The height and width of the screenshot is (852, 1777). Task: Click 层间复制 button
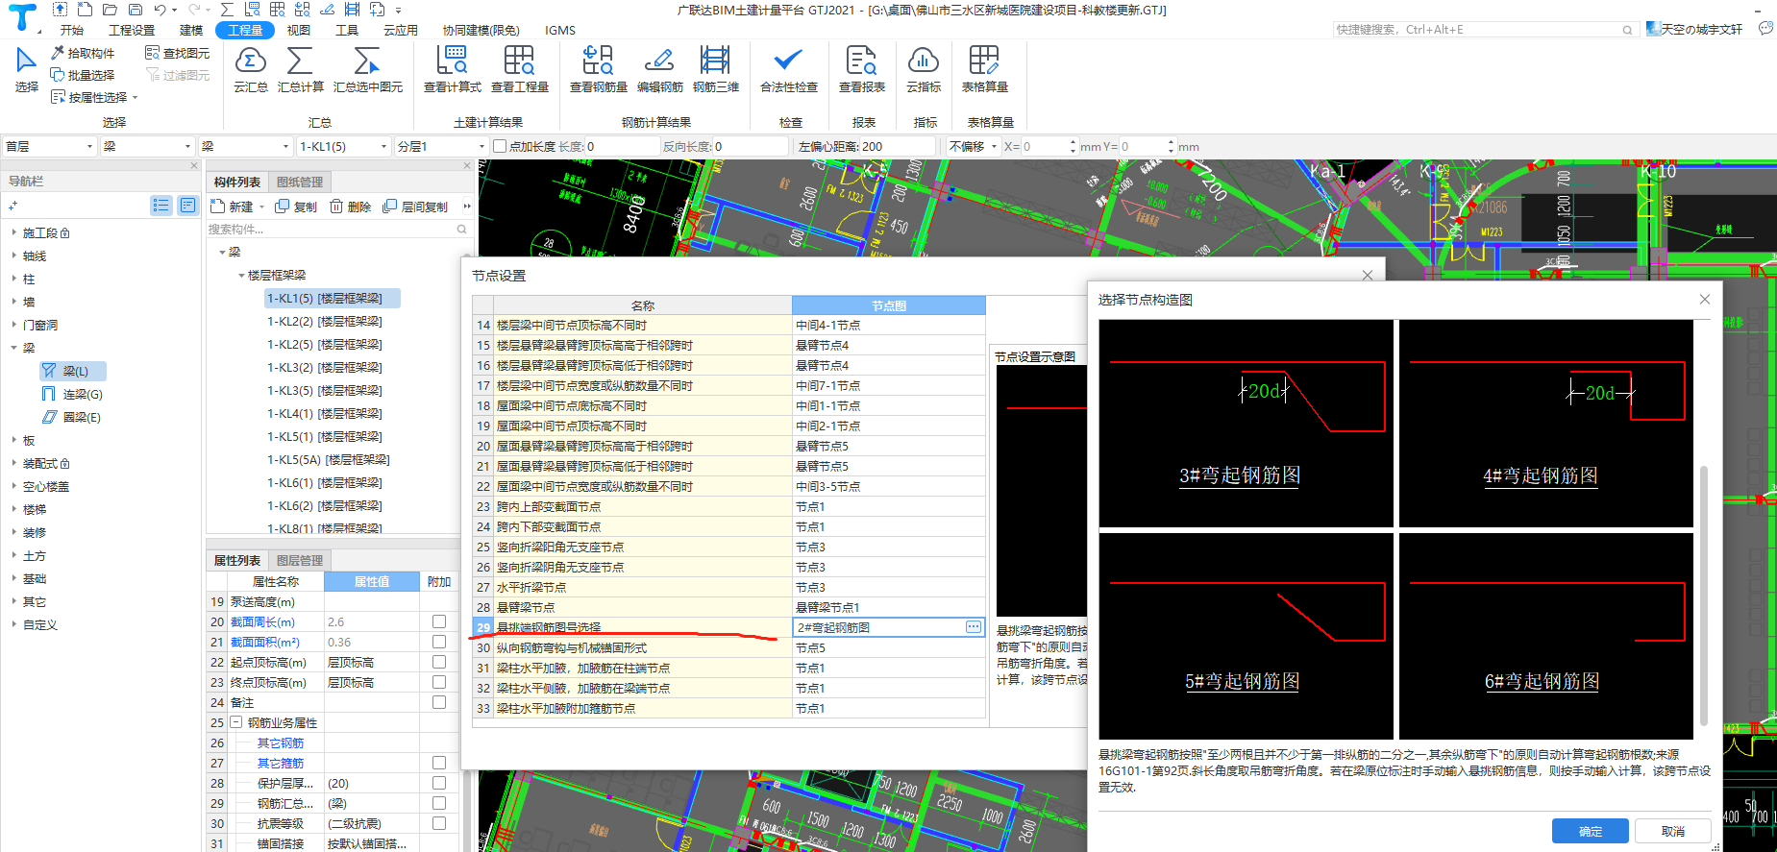tap(415, 207)
